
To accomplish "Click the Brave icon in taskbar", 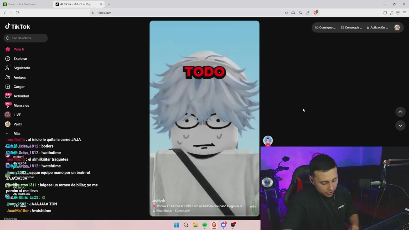I will [214, 225].
